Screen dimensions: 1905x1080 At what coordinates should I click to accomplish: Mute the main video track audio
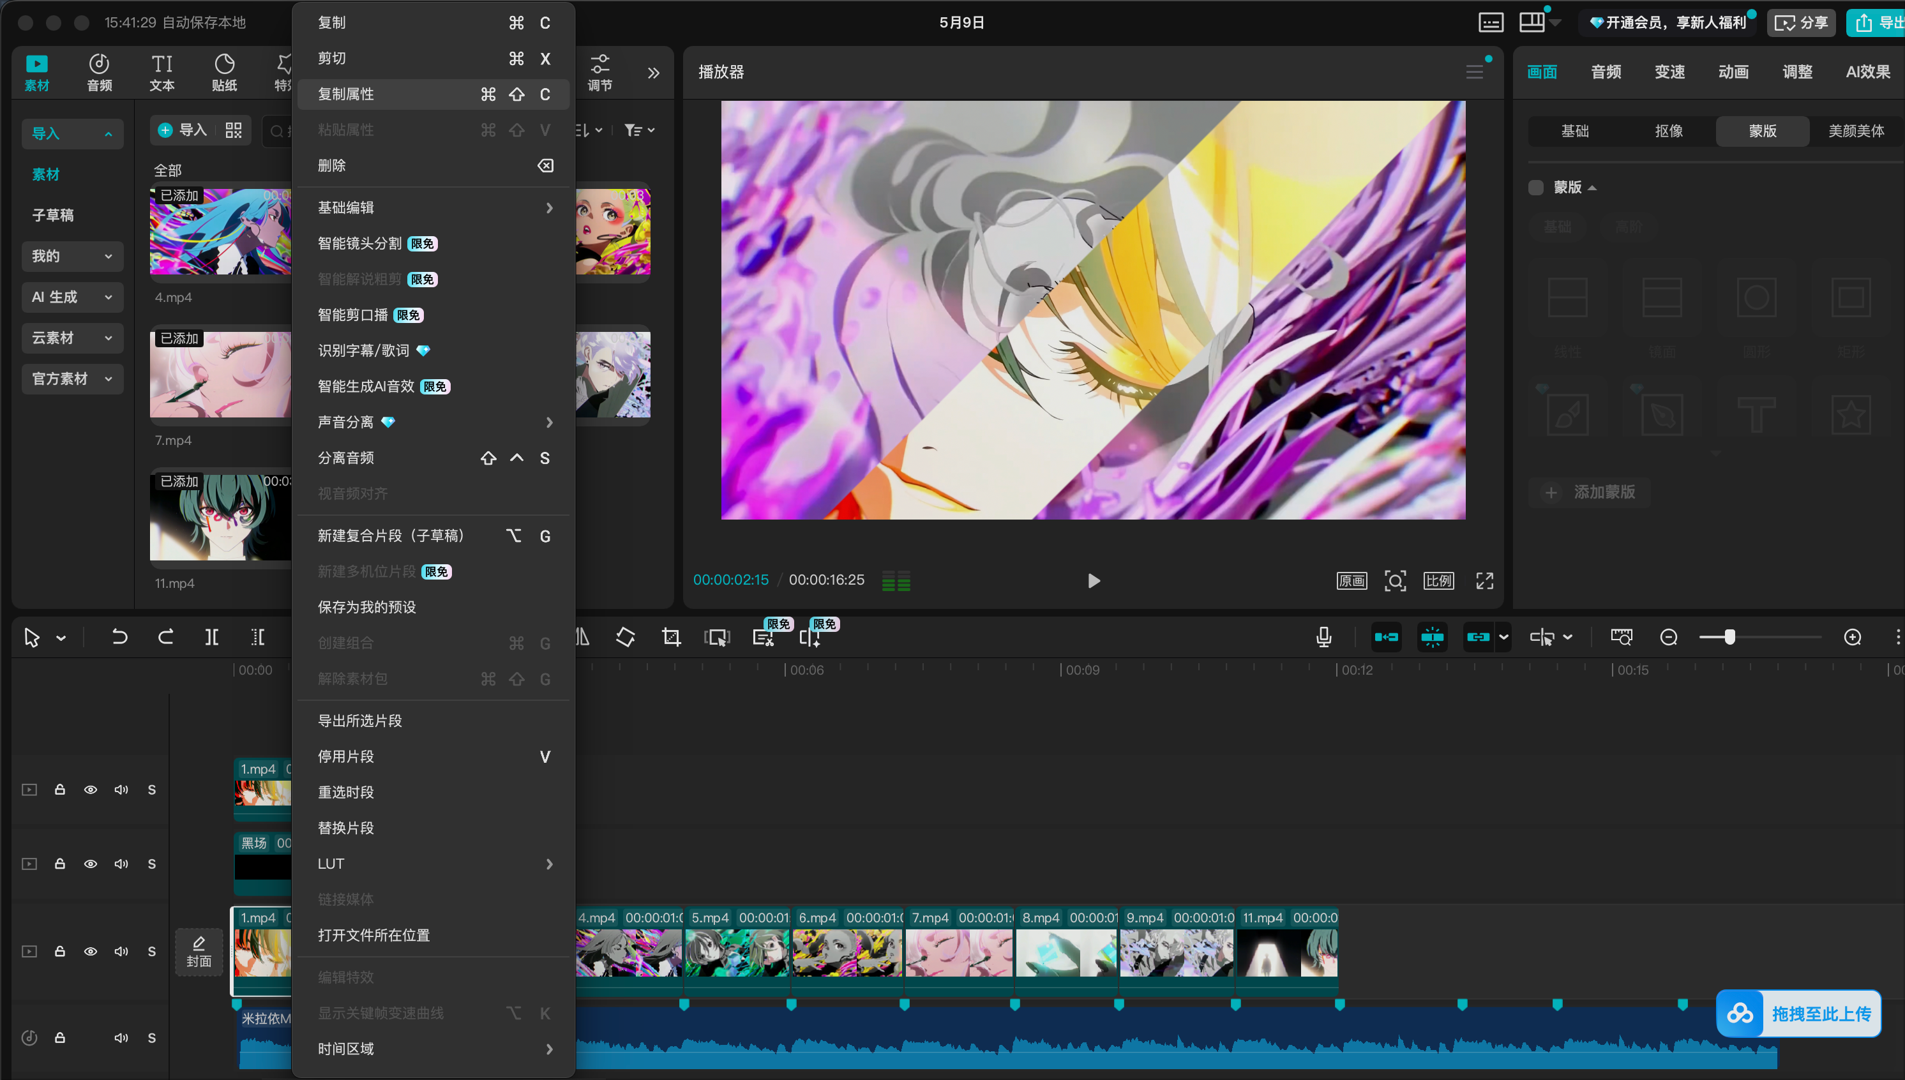(121, 951)
